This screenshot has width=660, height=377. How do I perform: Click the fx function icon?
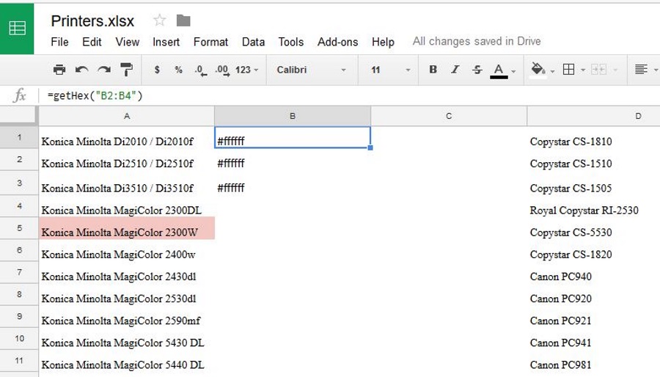(x=19, y=95)
